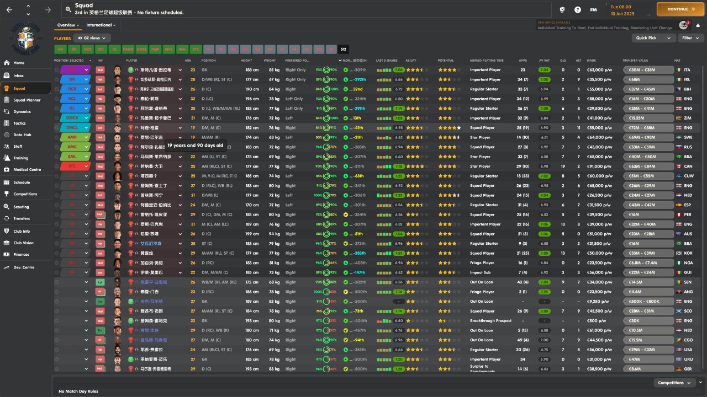Toggle the S12 substitute slot button
This screenshot has width=707, height=397.
click(x=344, y=49)
